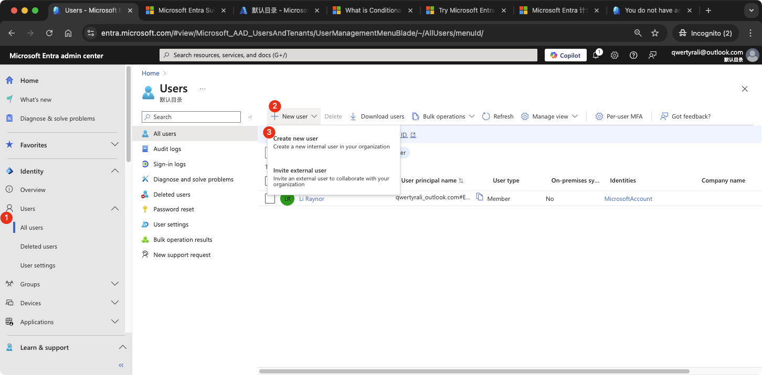
Task: Sort by the User principal name column
Action: 432,180
